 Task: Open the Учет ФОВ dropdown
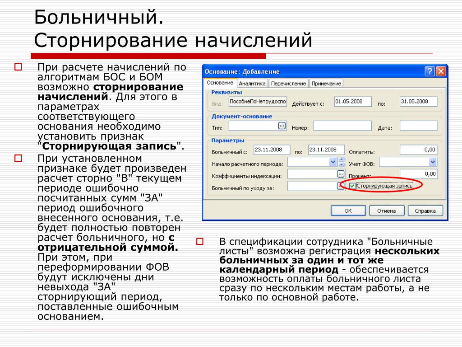pyautogui.click(x=433, y=162)
